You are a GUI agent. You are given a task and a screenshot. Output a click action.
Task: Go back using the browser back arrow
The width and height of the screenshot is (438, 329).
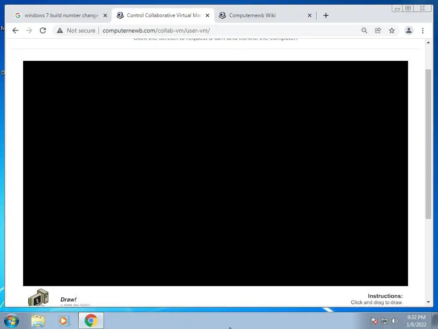click(x=15, y=30)
